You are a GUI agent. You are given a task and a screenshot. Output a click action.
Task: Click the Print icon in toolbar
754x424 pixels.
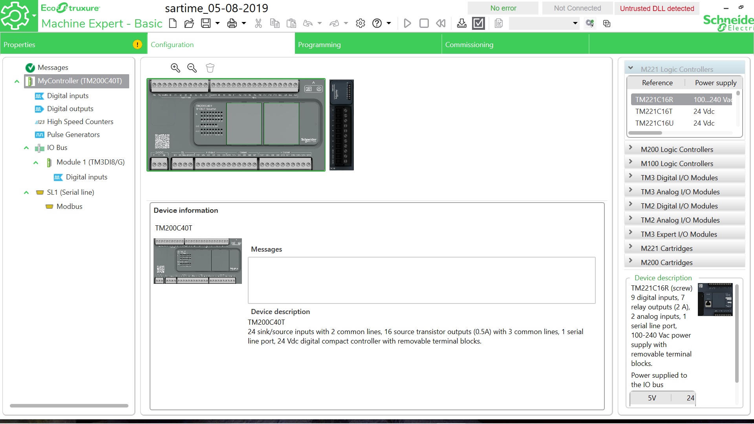coord(232,24)
